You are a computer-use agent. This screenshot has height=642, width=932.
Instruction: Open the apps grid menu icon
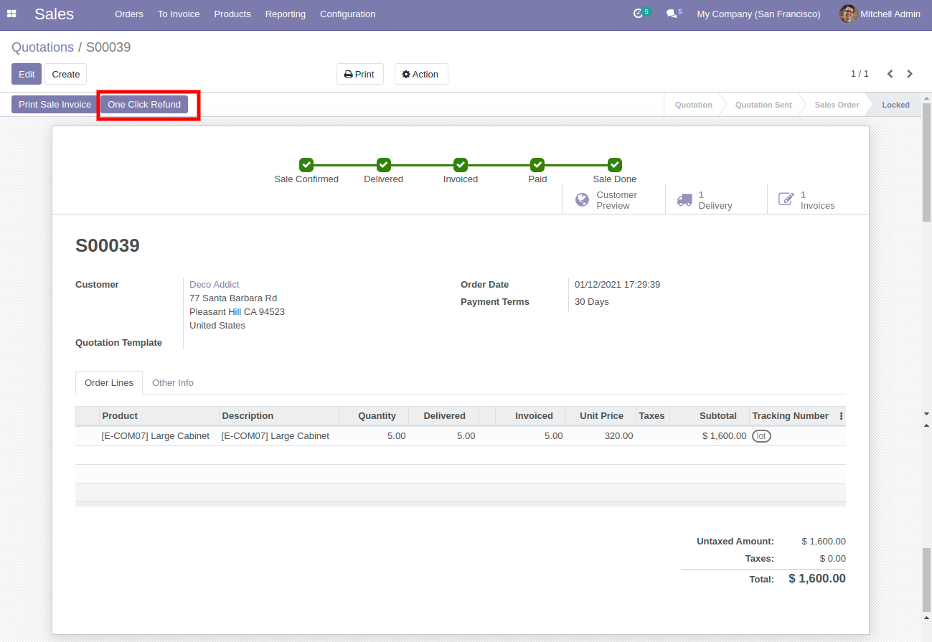(11, 14)
